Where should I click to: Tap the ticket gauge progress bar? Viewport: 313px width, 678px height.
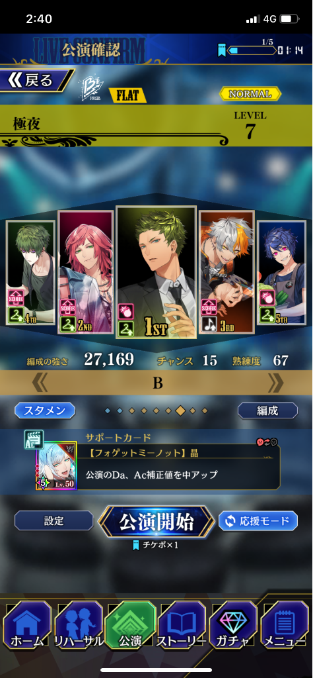coord(252,50)
